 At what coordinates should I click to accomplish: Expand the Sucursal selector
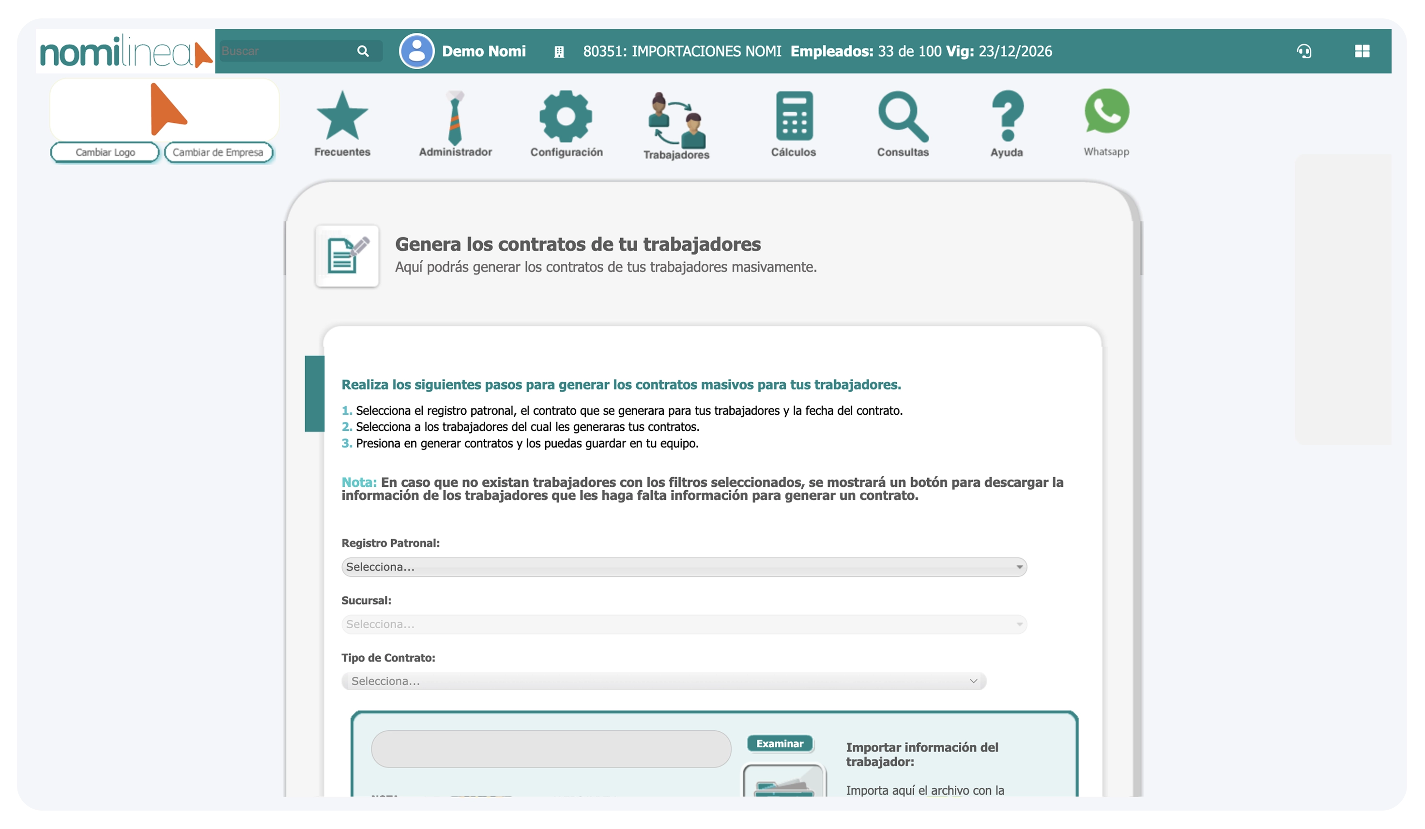point(683,624)
